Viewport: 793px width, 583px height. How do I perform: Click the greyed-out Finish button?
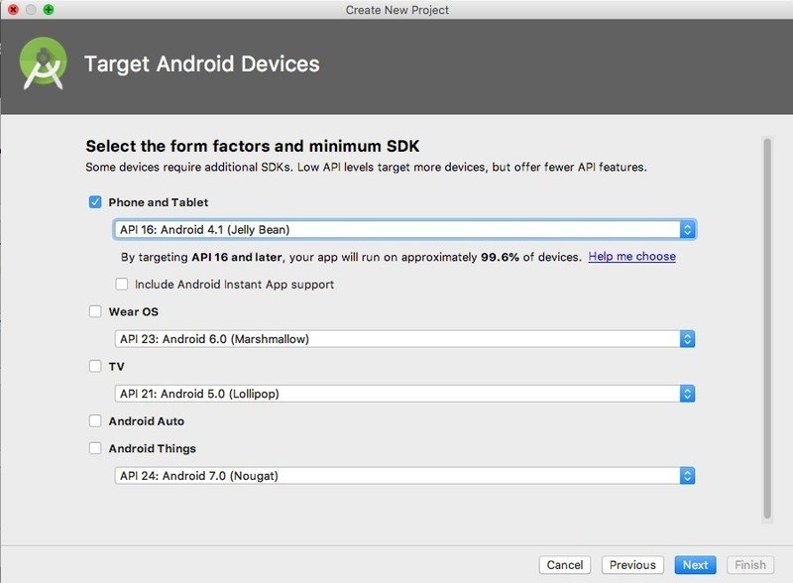pyautogui.click(x=750, y=565)
